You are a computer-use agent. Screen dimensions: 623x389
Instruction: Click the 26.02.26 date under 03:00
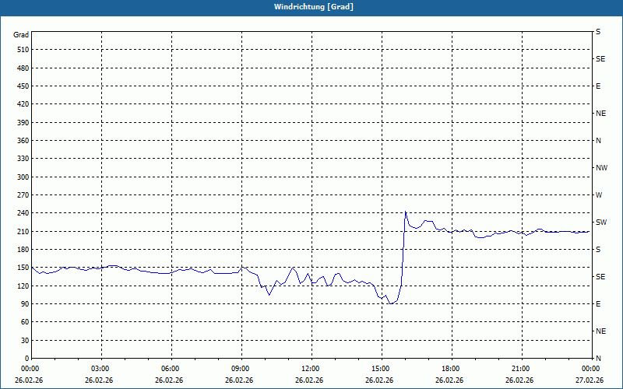coord(99,380)
